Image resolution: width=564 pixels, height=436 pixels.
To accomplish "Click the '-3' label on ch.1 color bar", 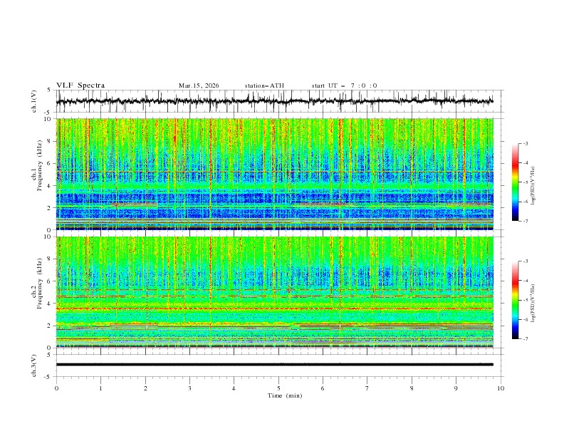I will click(526, 143).
